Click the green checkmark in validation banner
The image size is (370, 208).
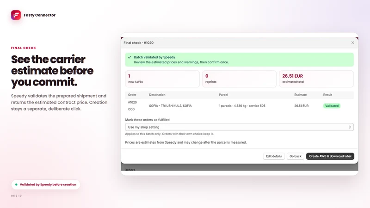tap(129, 57)
